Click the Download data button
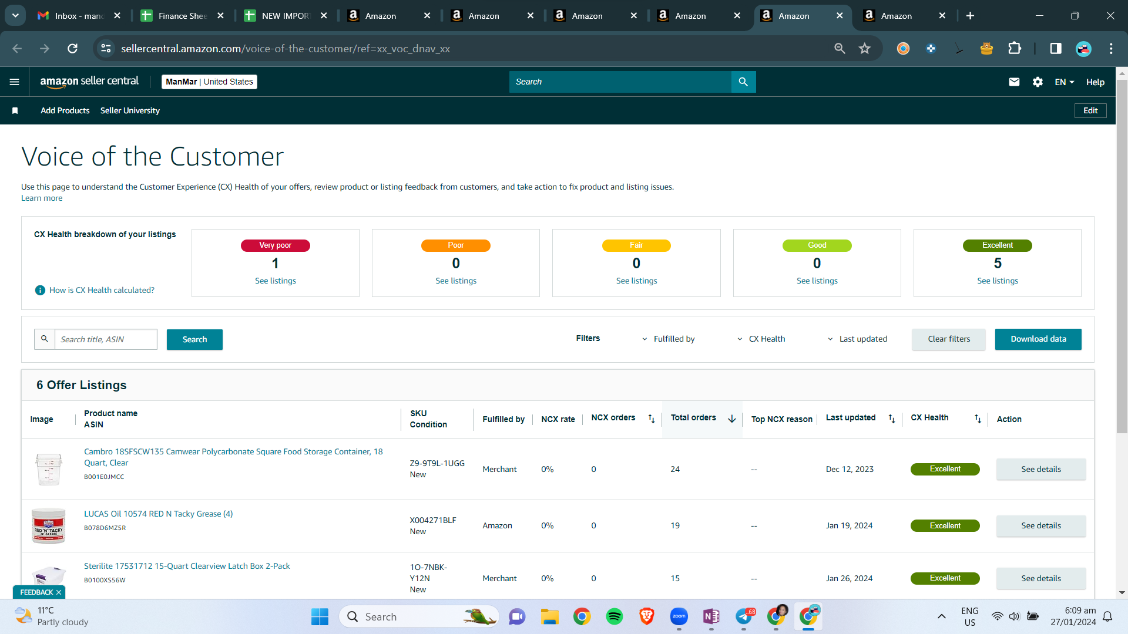 [x=1038, y=339]
